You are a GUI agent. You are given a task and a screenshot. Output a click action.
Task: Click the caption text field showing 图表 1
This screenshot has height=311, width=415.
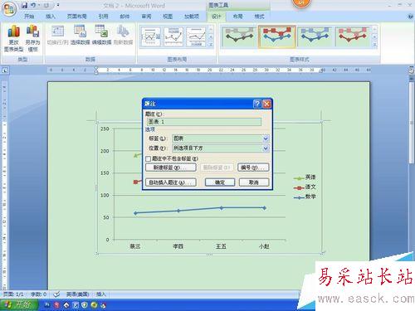204,122
